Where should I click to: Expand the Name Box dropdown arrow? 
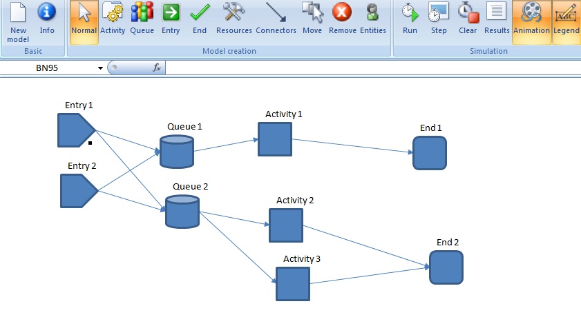[101, 68]
